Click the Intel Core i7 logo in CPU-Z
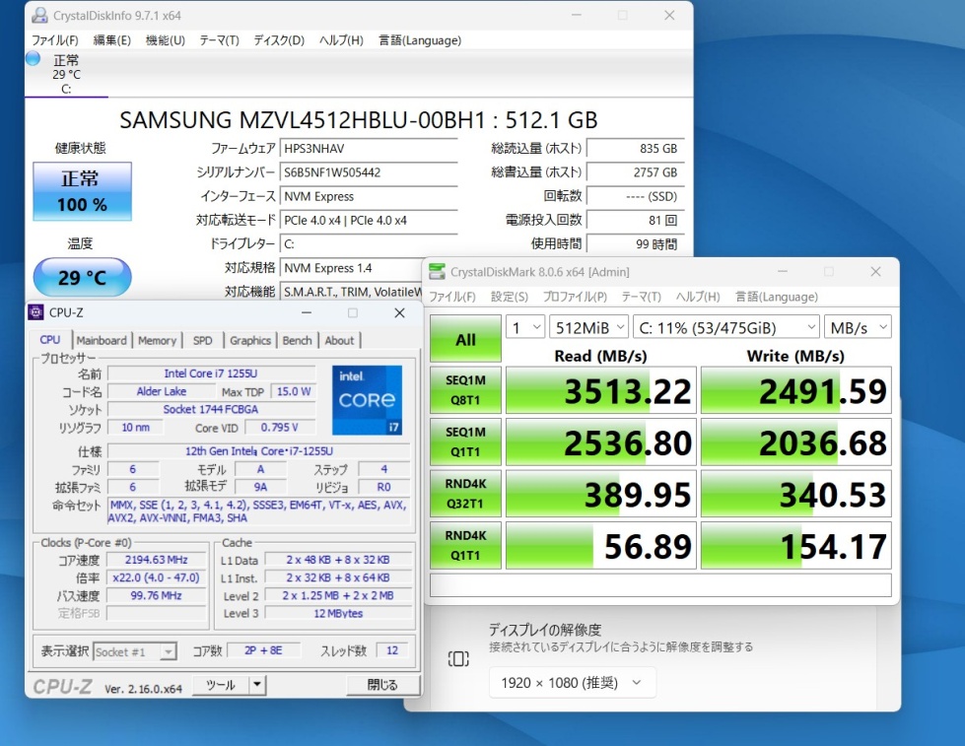The height and width of the screenshot is (746, 965). (368, 400)
